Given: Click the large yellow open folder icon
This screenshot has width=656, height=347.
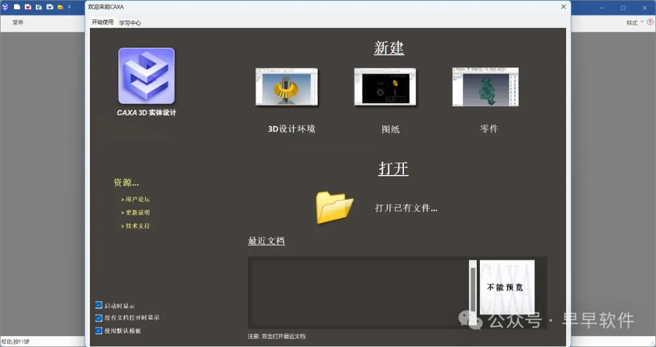Looking at the screenshot, I should (x=334, y=207).
